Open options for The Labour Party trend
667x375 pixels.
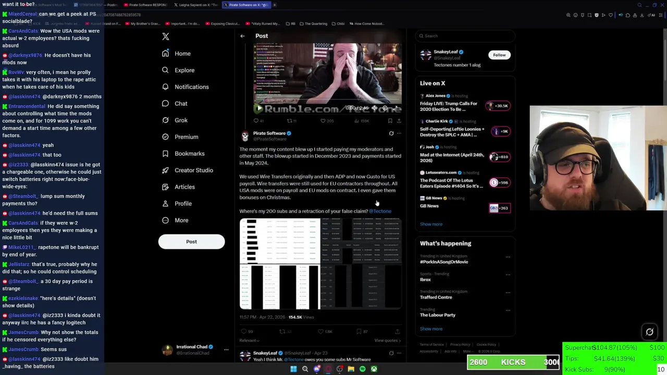(x=508, y=310)
